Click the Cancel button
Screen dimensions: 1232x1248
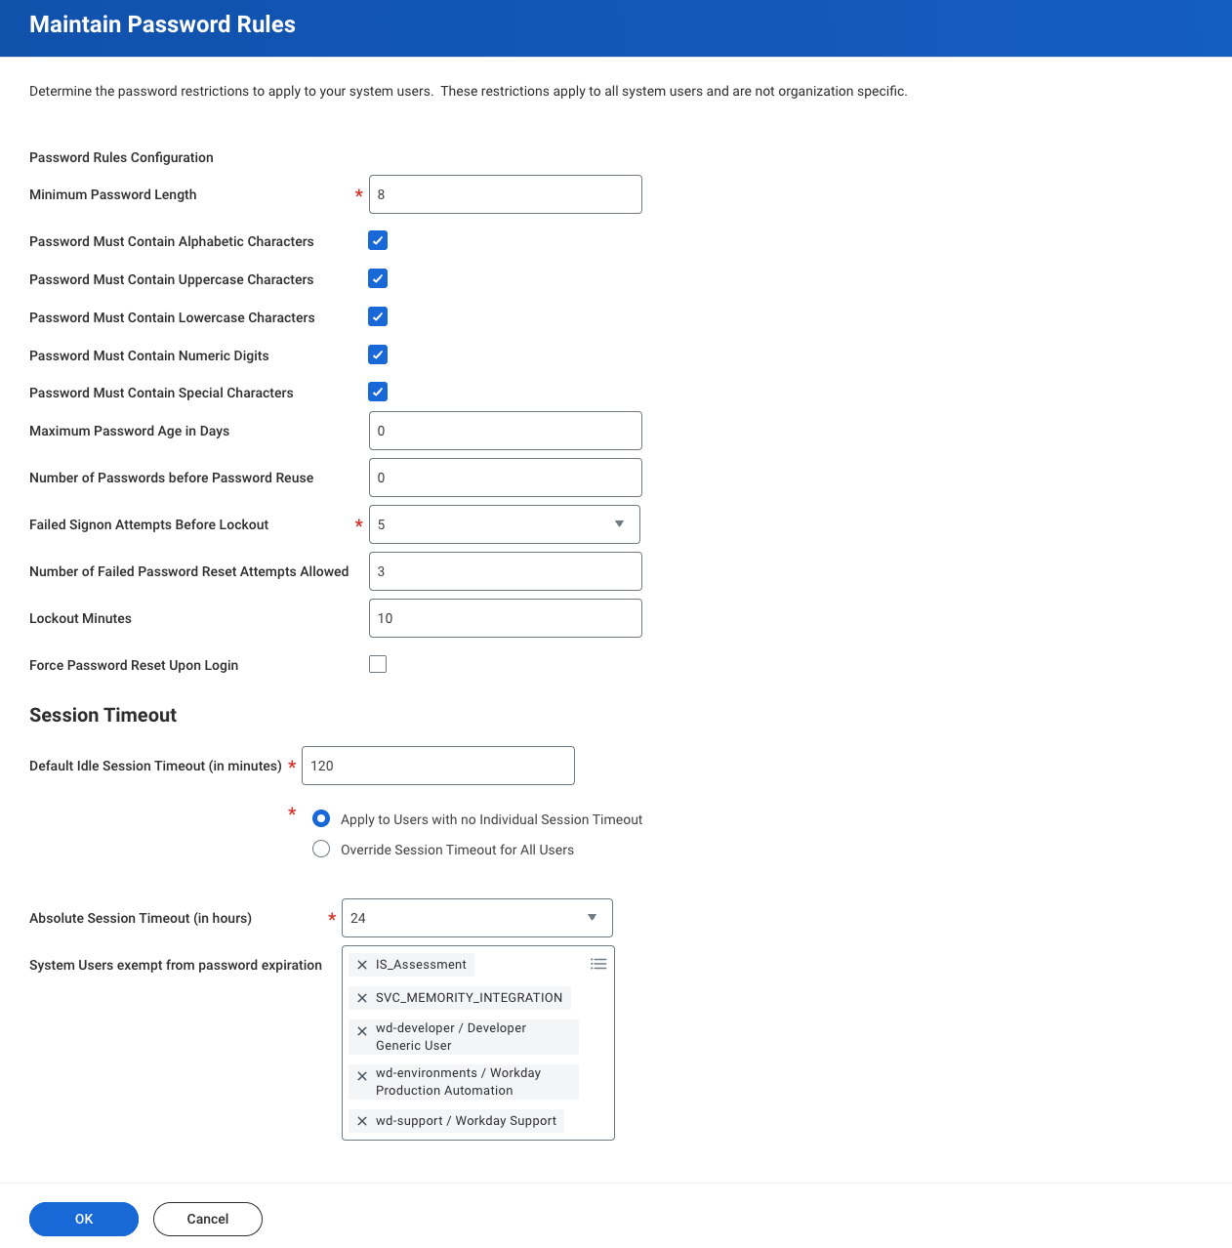pyautogui.click(x=208, y=1219)
